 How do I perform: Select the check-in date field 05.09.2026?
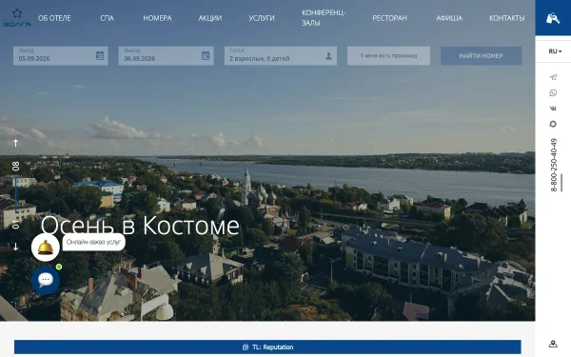(61, 56)
